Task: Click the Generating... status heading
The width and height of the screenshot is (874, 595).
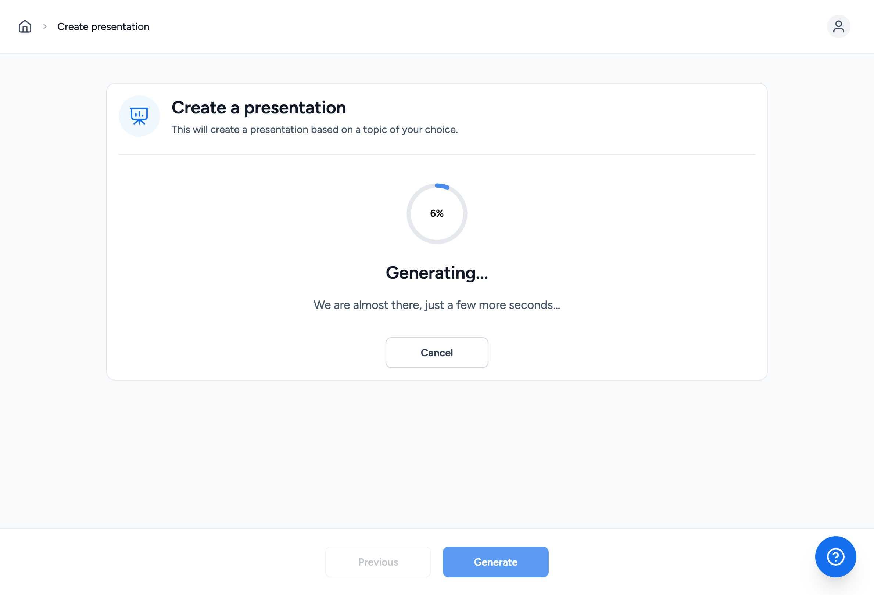Action: tap(437, 273)
